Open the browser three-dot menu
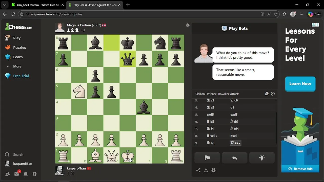The width and height of the screenshot is (324, 182). 301,14
